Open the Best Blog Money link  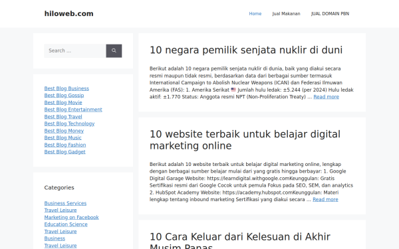point(64,131)
